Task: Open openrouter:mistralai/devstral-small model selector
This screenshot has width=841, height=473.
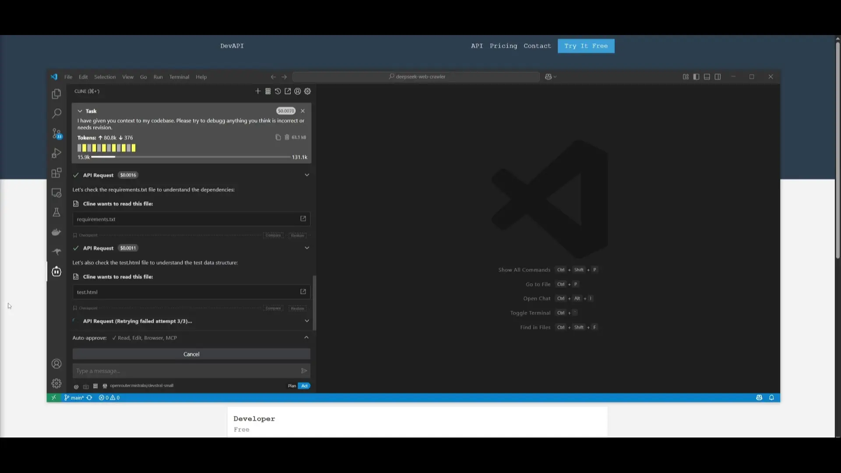Action: pos(141,386)
